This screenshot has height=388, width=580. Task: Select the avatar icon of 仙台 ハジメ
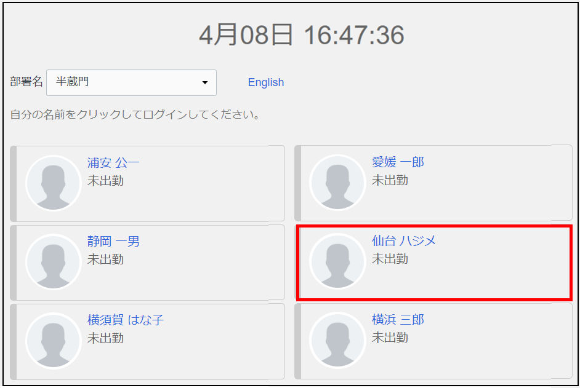coord(337,261)
